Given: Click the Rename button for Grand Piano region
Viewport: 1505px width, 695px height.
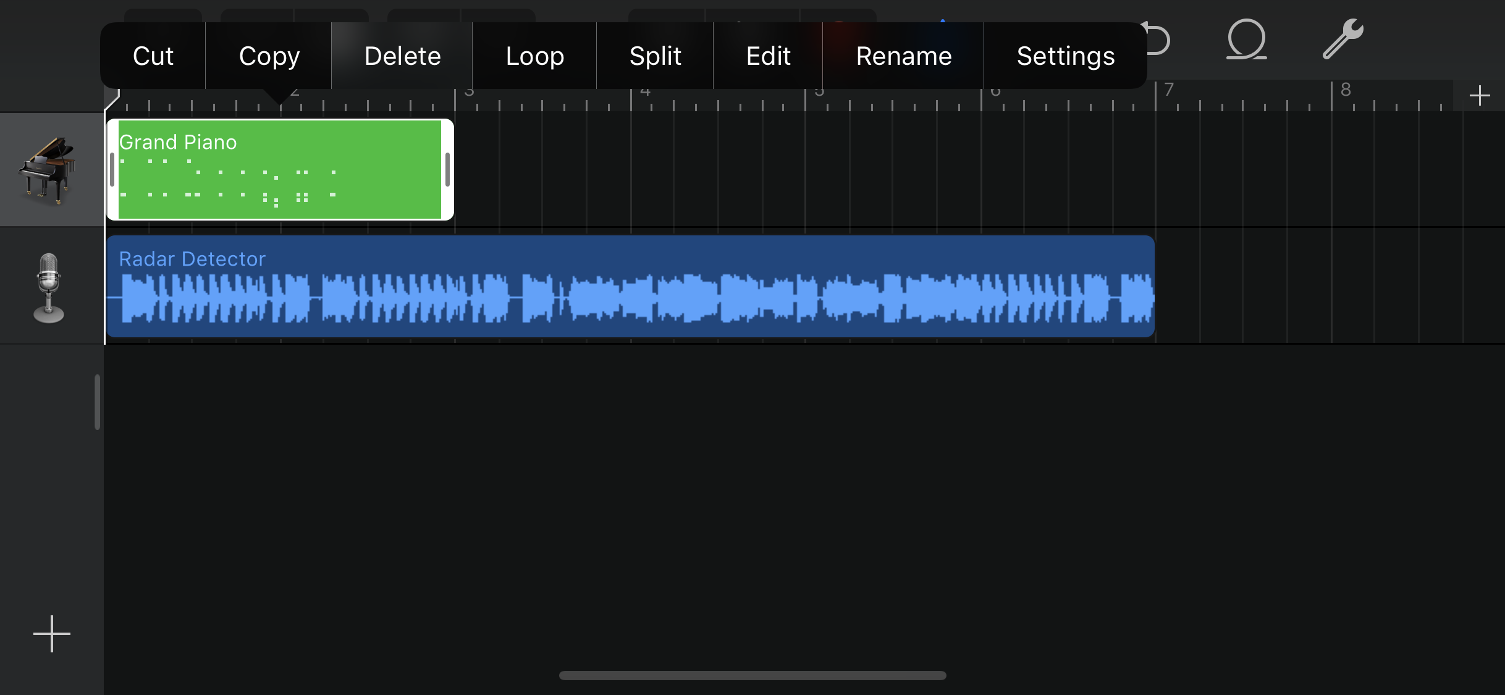Looking at the screenshot, I should pyautogui.click(x=903, y=54).
